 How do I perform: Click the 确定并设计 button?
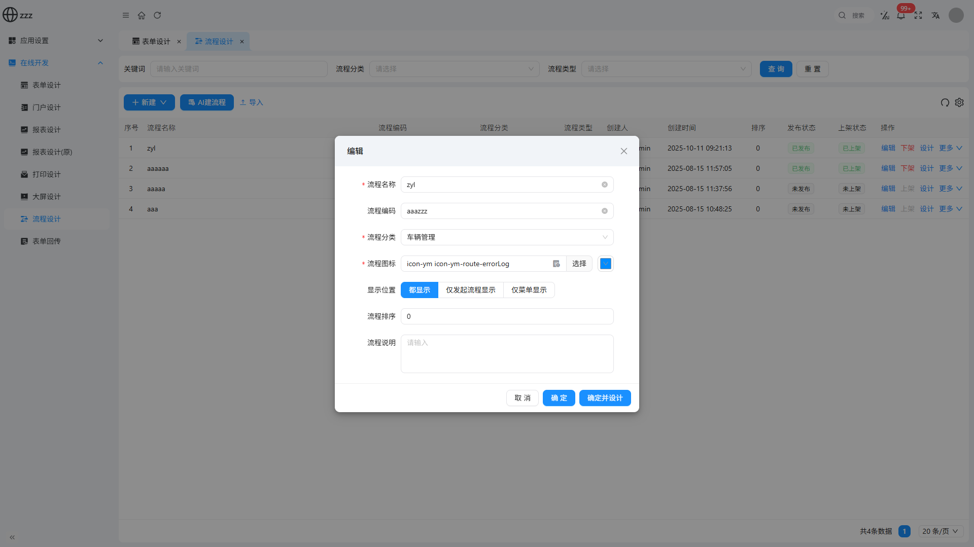605,398
